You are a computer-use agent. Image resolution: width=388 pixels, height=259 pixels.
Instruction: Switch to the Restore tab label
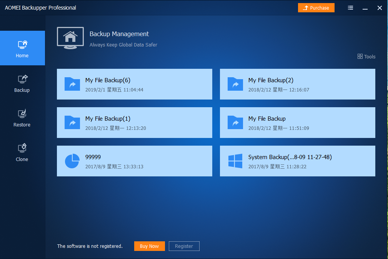[22, 125]
